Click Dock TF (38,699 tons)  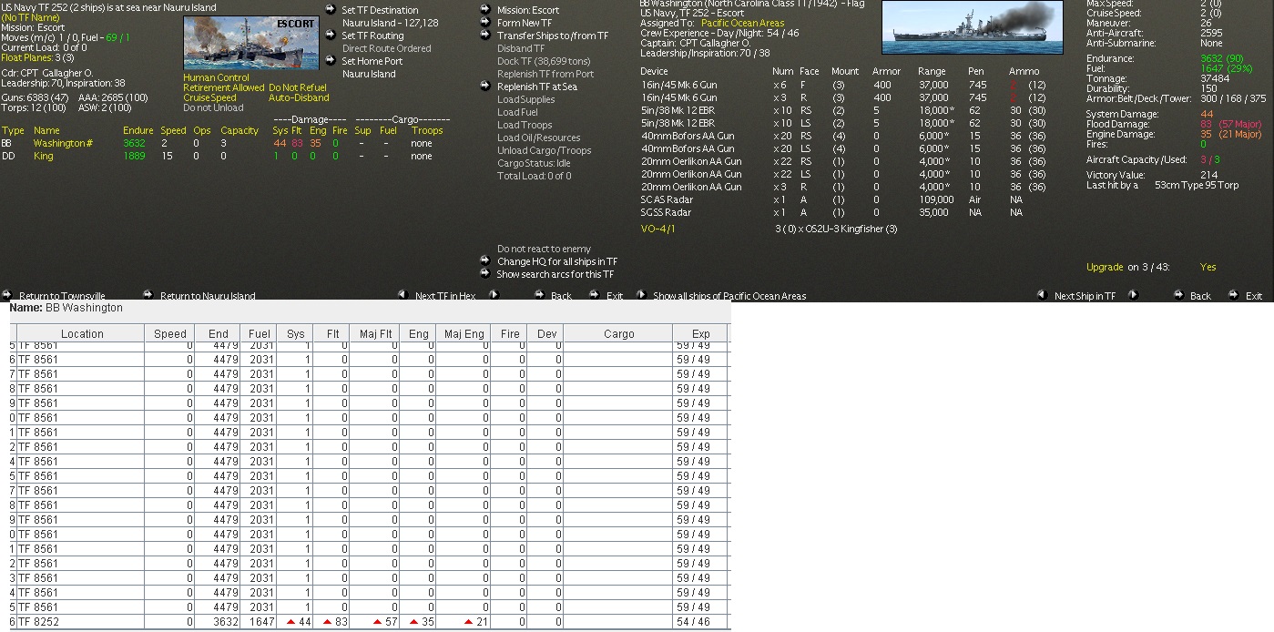544,61
